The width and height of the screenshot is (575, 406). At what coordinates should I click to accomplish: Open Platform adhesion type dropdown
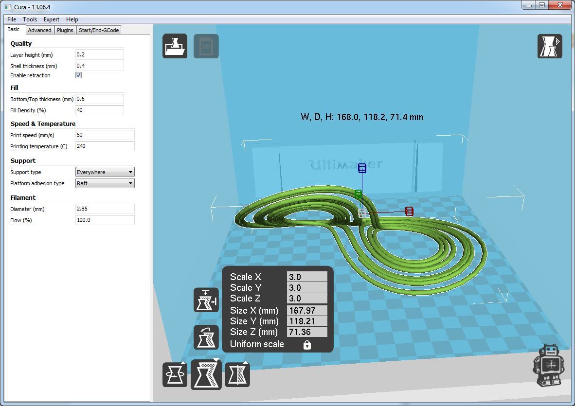[x=105, y=183]
